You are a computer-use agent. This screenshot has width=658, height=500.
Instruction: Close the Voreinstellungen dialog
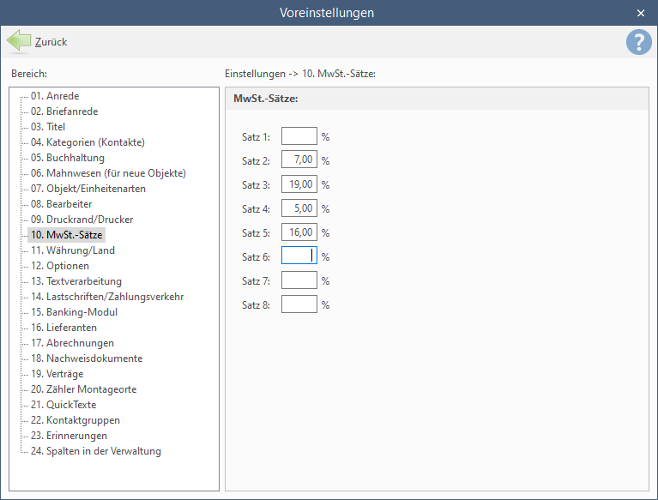pyautogui.click(x=640, y=13)
